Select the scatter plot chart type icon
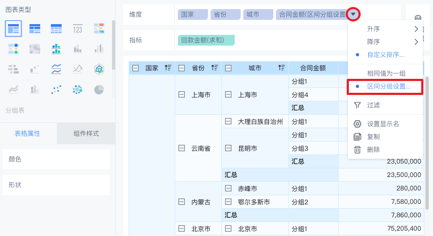 [x=56, y=90]
